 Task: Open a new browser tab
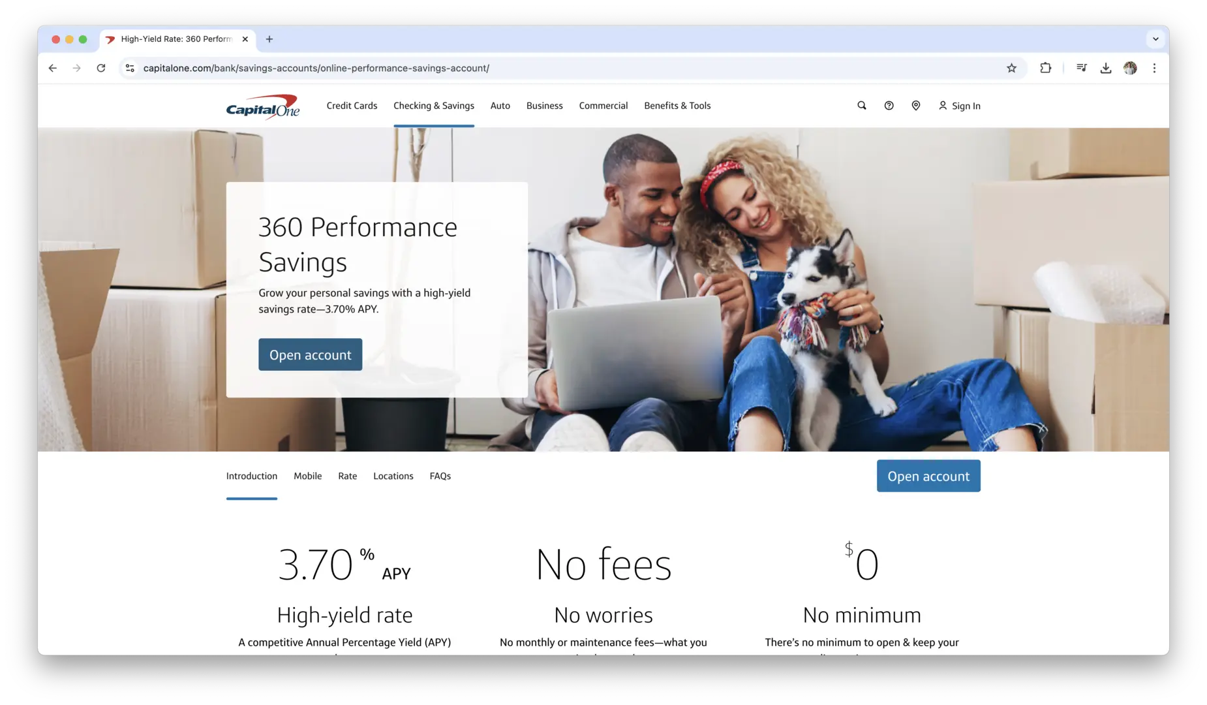(x=269, y=39)
